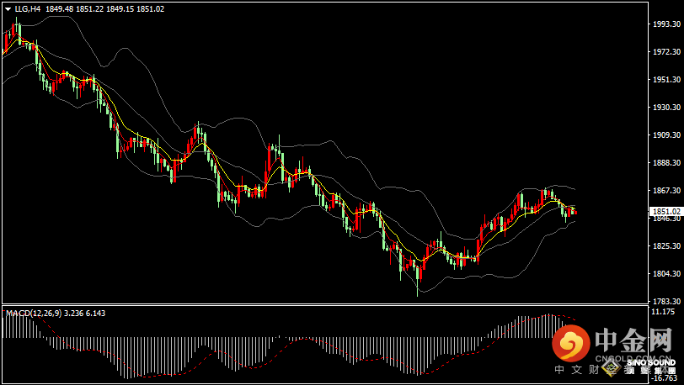Select the 1993.30 price axis label
This screenshot has height=385, width=684.
[x=665, y=24]
